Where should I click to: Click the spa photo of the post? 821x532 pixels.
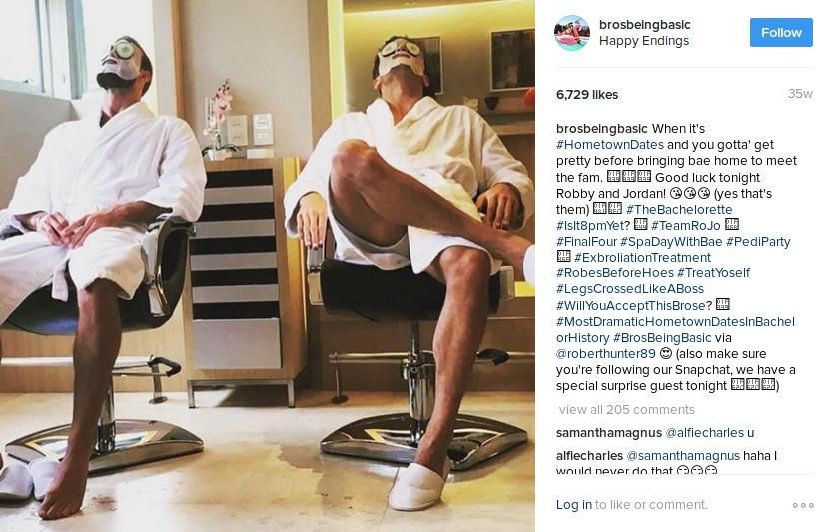click(267, 266)
